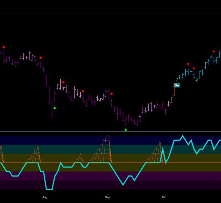Select green up-triangle marker in early August
The height and width of the screenshot is (203, 221).
pos(55,108)
